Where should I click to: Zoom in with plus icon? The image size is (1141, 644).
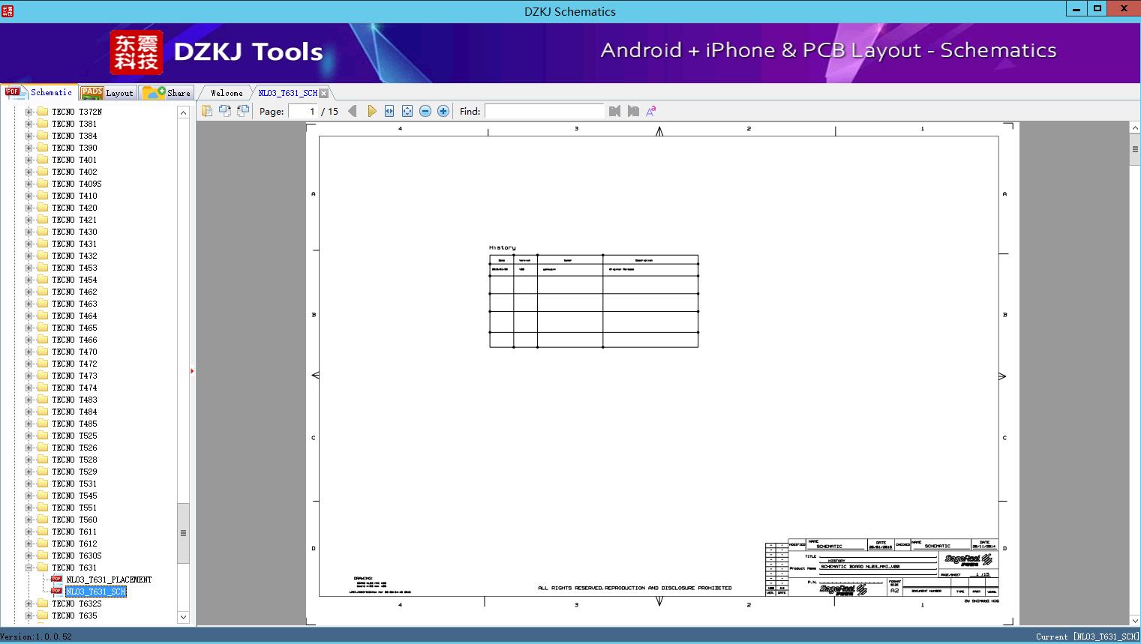443,111
